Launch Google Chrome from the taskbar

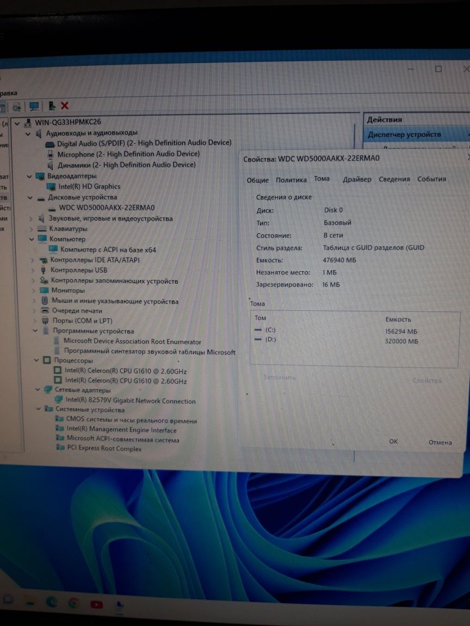coord(73,603)
